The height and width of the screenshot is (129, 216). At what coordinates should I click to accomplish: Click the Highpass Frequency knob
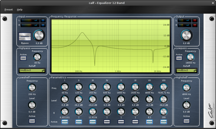[37, 57]
